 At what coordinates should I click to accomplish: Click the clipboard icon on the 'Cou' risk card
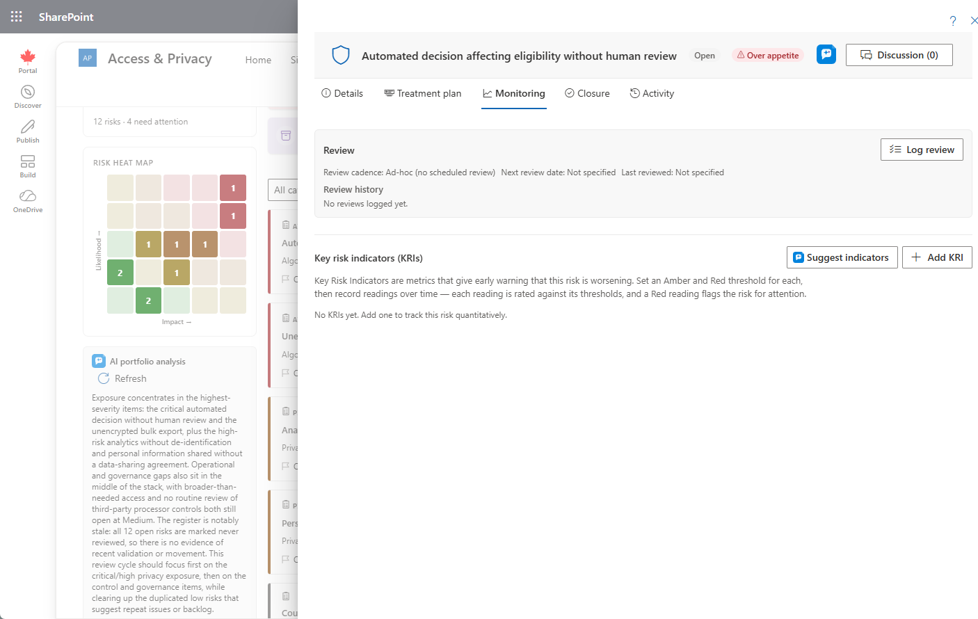coord(286,596)
